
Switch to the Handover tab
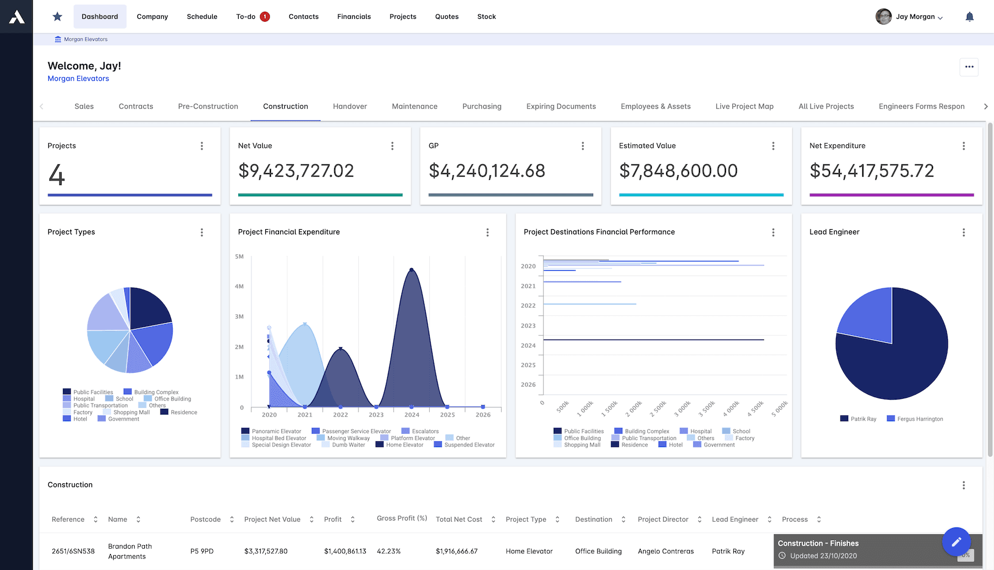pyautogui.click(x=349, y=106)
